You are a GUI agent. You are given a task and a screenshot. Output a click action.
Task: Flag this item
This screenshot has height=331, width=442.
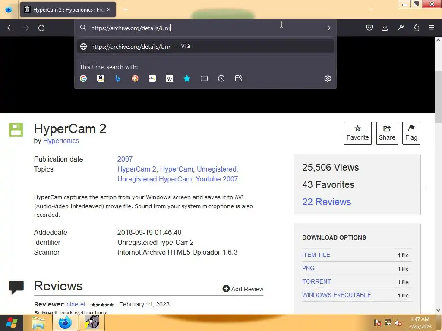[x=411, y=133]
